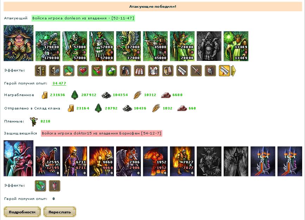This screenshot has height=220, width=305.
Task: Click the prisoners goblin icon
Action: [34, 121]
